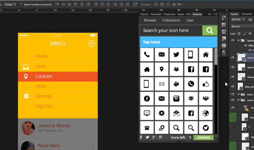The image size is (254, 150).
Task: Select the inbox layer thumbnail
Action: [241, 57]
